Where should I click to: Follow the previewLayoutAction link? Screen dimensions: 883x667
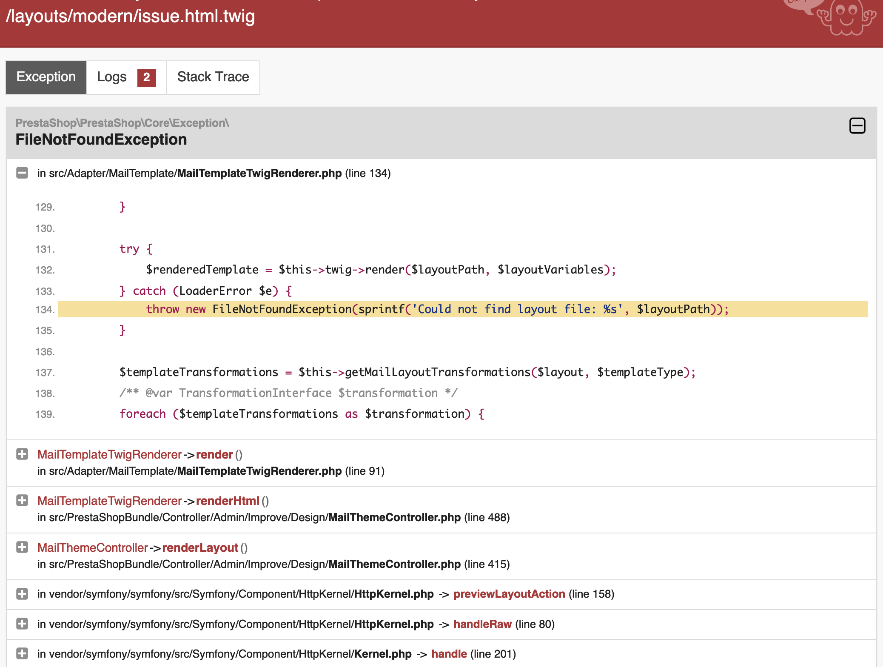509,594
